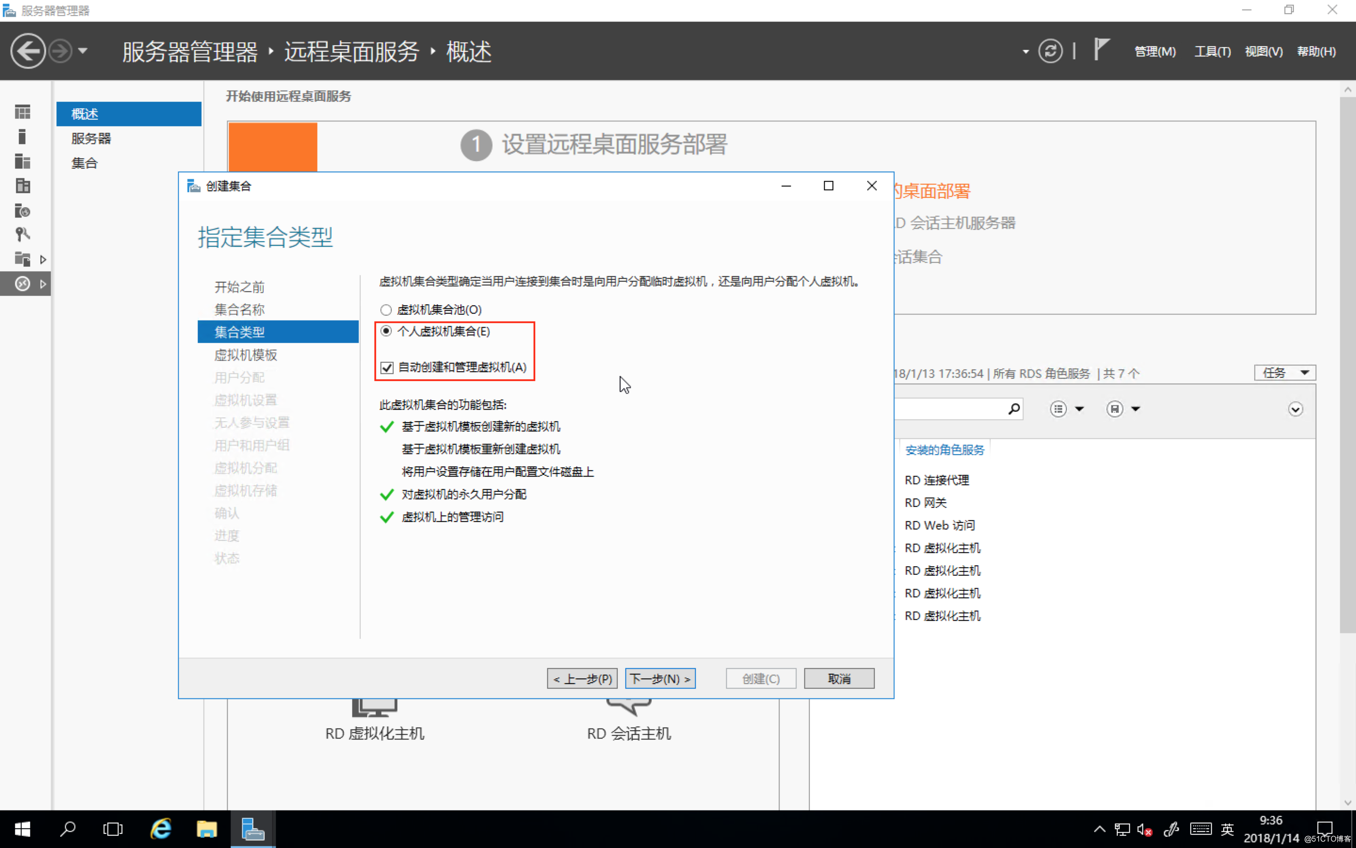Open Task View on the taskbar
The height and width of the screenshot is (848, 1356).
113,829
